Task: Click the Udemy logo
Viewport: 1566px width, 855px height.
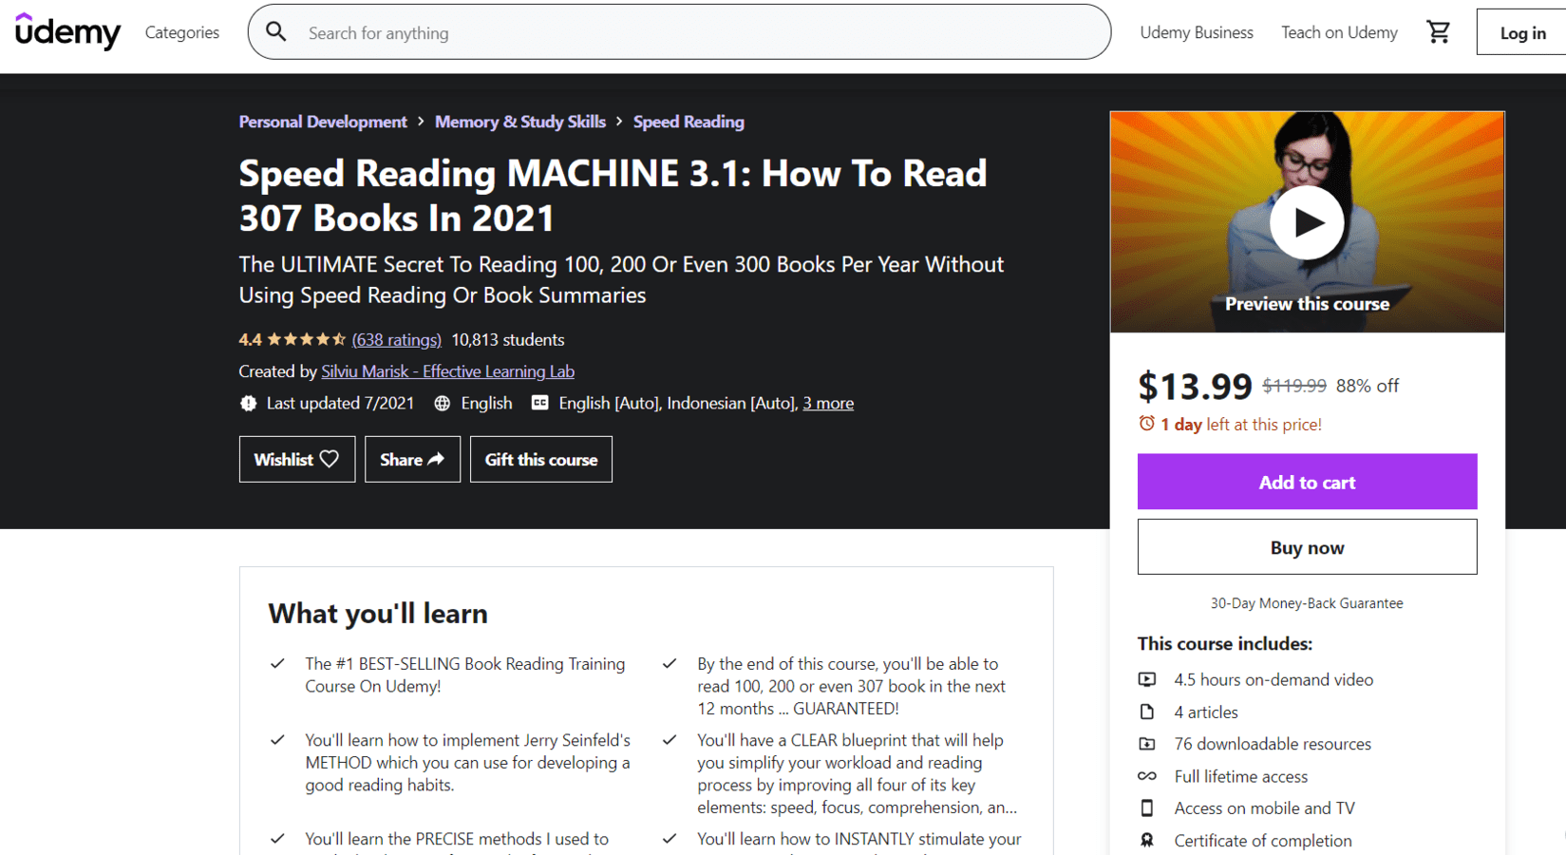Action: [x=66, y=31]
